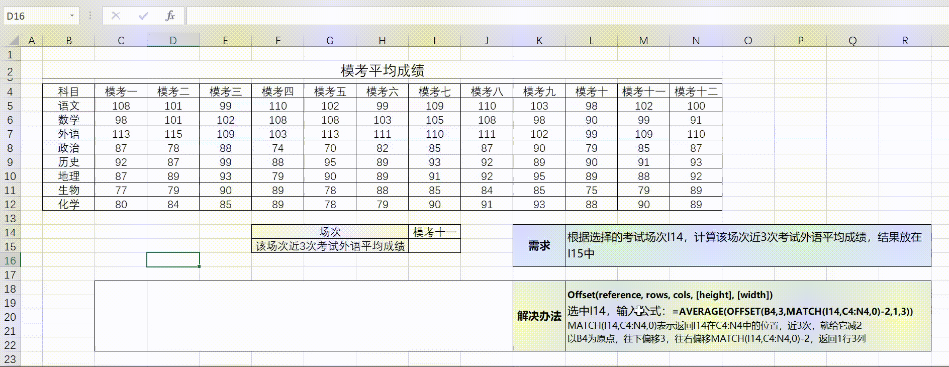Click the 政治 模考五 score 70
949x367 pixels.
330,148
